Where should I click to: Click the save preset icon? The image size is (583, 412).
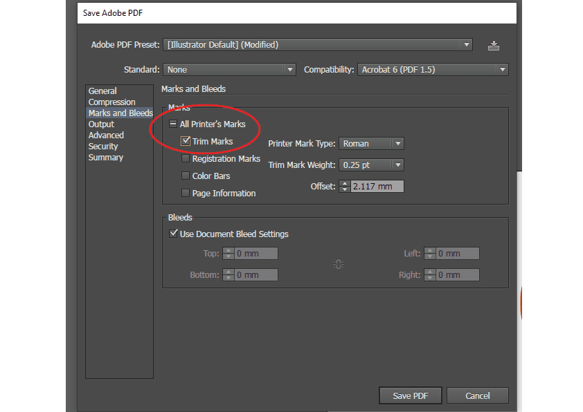tap(494, 46)
